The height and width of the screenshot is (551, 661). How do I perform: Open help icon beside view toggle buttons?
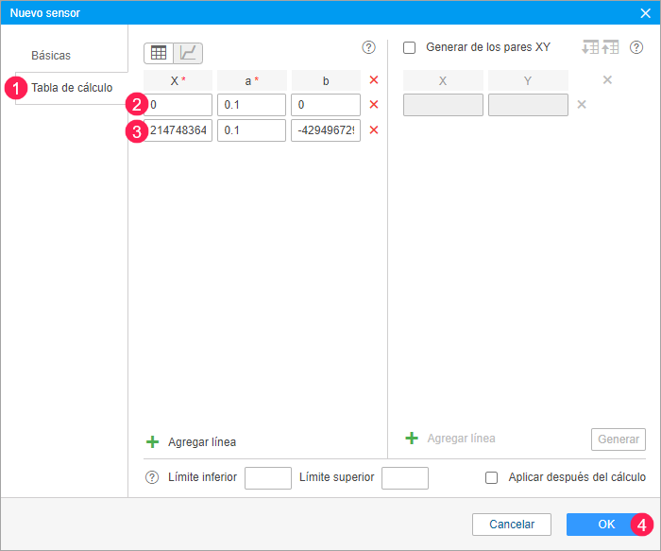(368, 47)
